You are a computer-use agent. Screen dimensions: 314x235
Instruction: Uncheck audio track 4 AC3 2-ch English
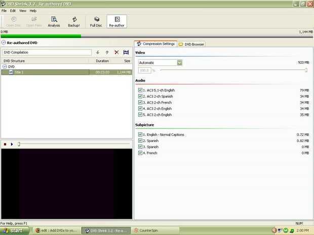pos(140,109)
